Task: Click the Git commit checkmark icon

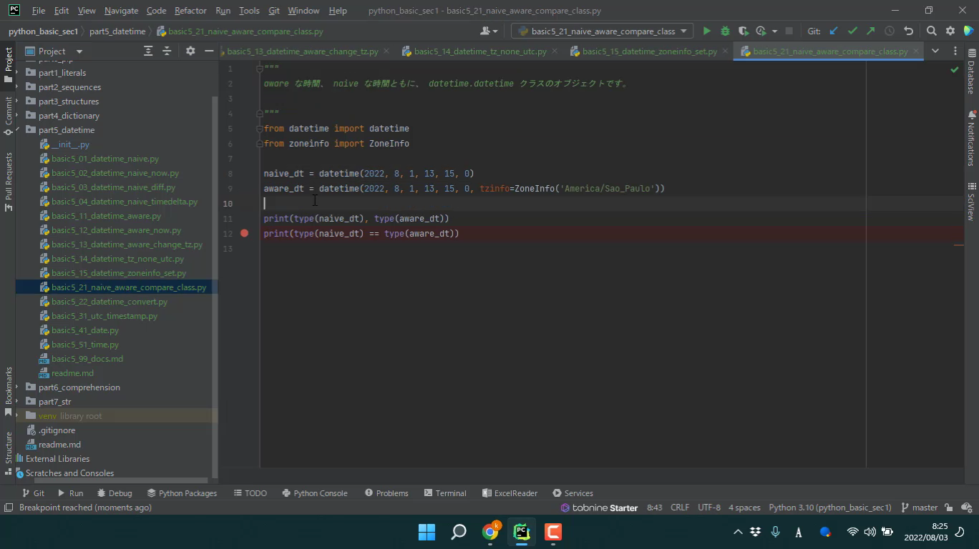Action: 852,31
